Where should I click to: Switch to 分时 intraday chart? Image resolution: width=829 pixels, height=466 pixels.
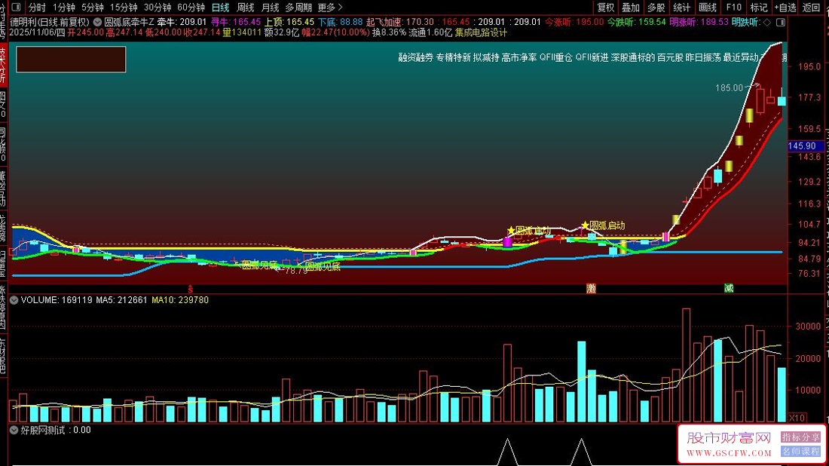pyautogui.click(x=36, y=8)
